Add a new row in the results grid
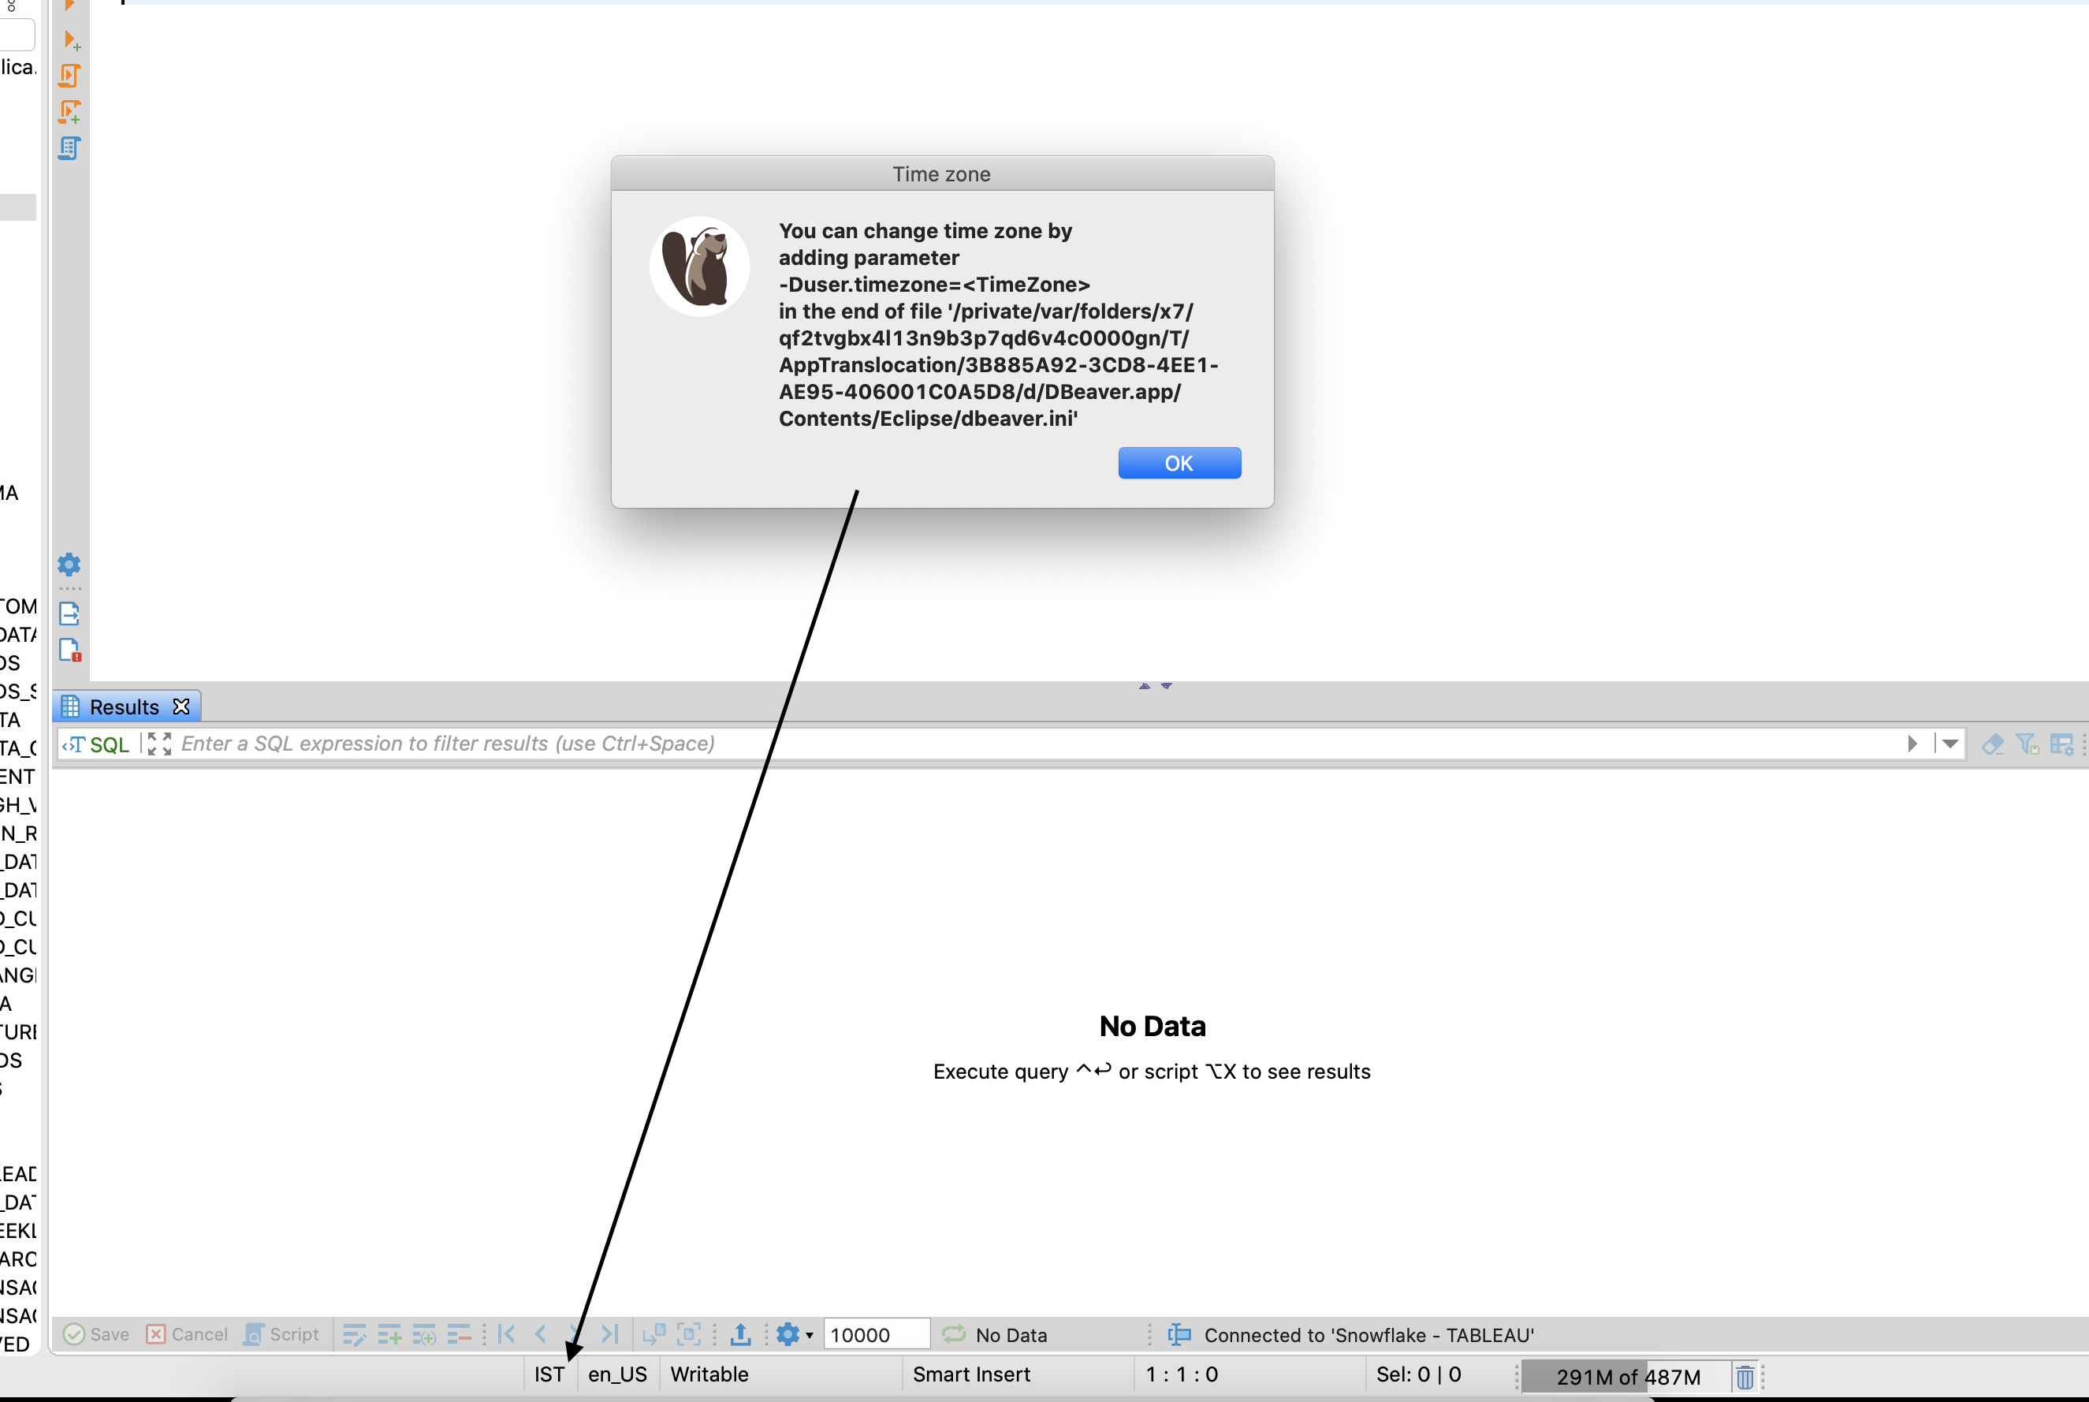This screenshot has width=2089, height=1402. tap(389, 1334)
